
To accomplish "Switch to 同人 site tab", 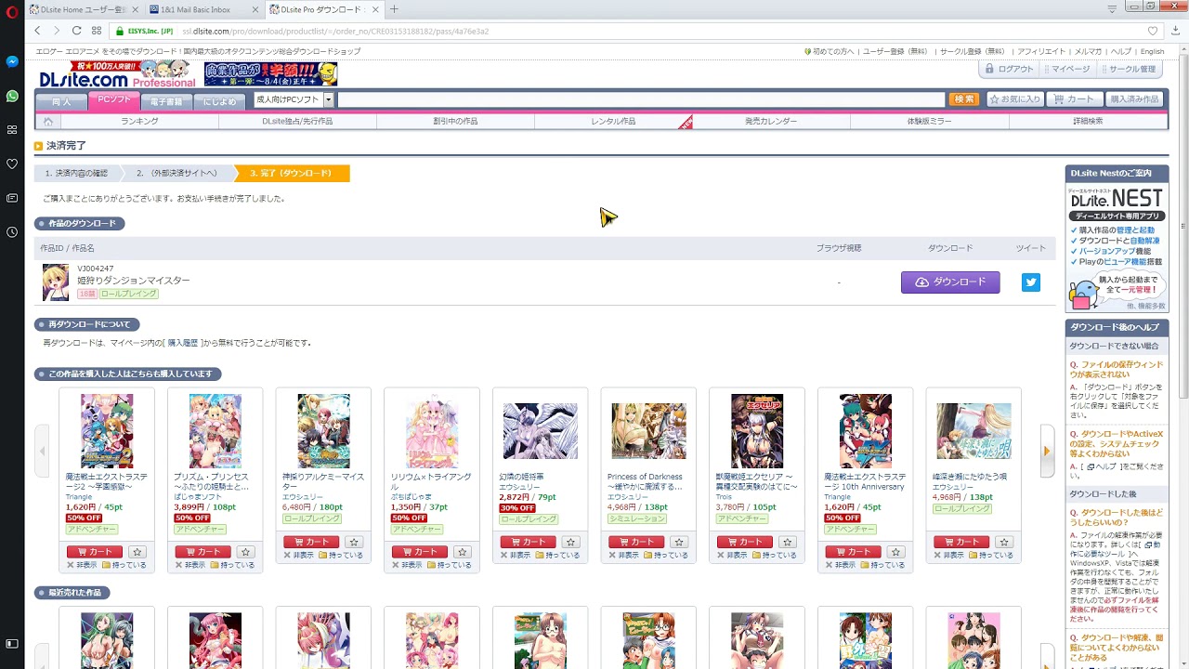I will pyautogui.click(x=61, y=100).
